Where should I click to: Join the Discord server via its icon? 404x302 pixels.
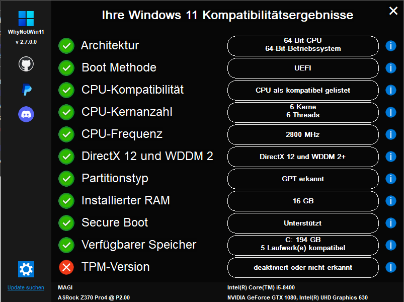[26, 114]
